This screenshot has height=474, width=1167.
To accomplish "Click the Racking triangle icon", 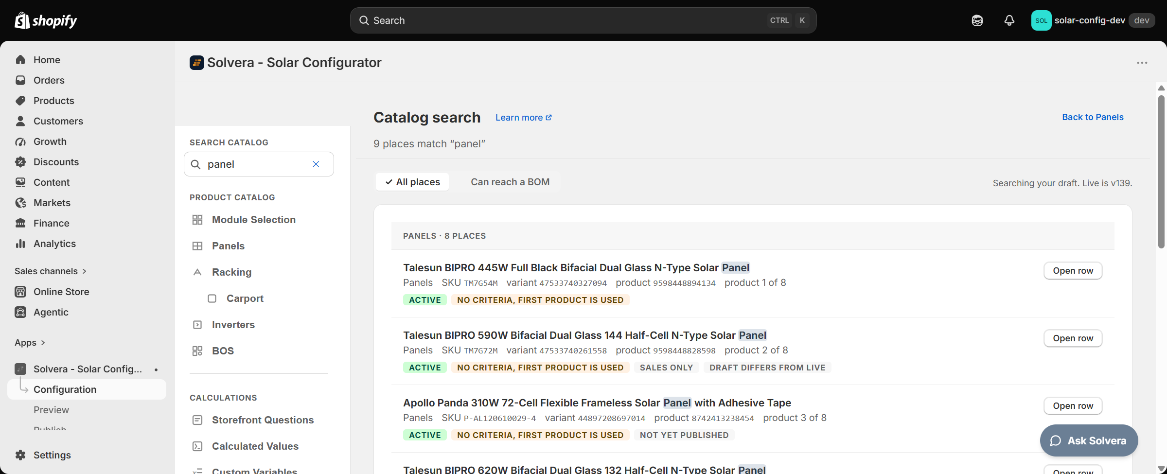I will (197, 272).
